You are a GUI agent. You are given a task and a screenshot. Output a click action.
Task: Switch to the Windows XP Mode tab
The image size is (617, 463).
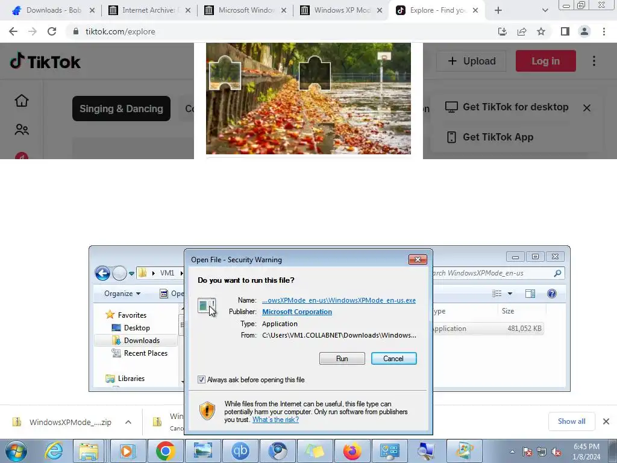coord(342,10)
